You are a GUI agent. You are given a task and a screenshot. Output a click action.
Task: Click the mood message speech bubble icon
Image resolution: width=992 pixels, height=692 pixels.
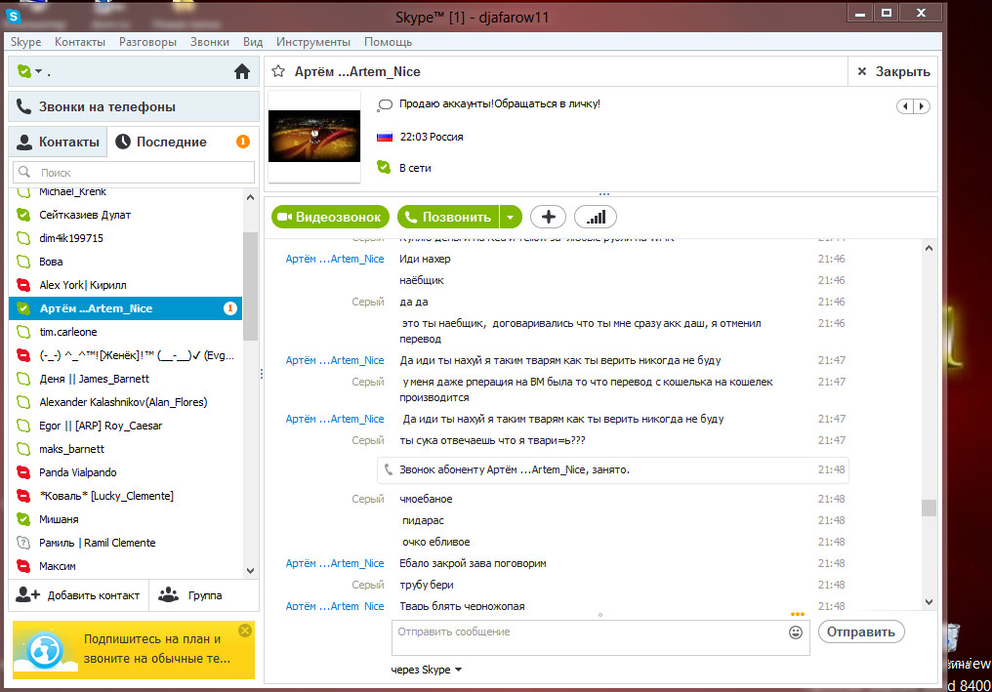pos(384,105)
